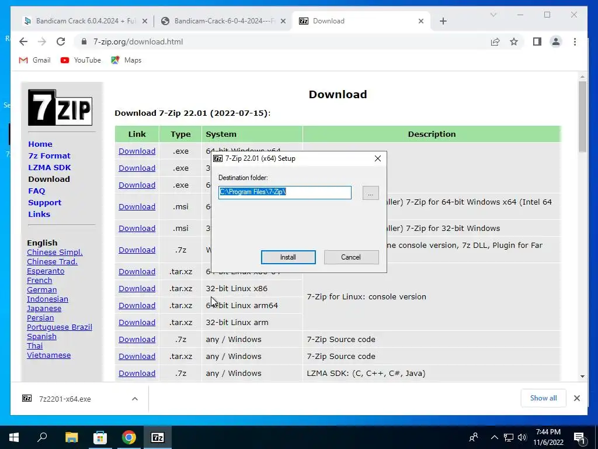The image size is (598, 449).
Task: Switch language to Chinese Simpl.
Action: point(54,253)
